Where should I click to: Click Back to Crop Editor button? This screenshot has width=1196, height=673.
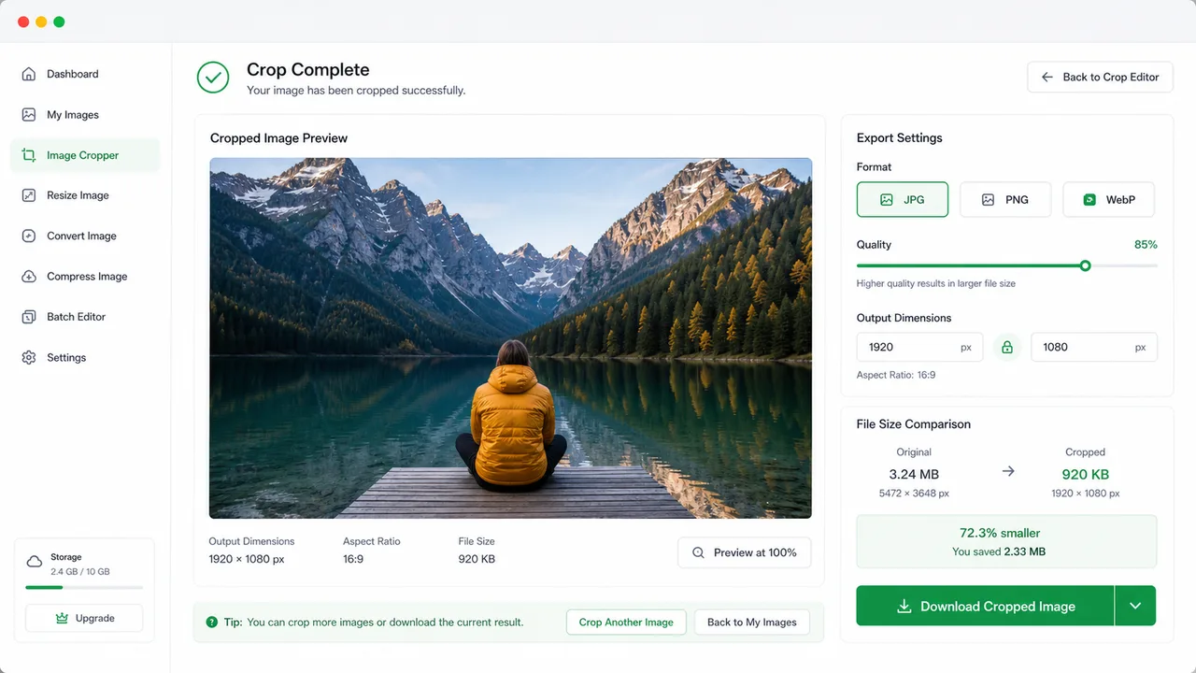tap(1101, 78)
